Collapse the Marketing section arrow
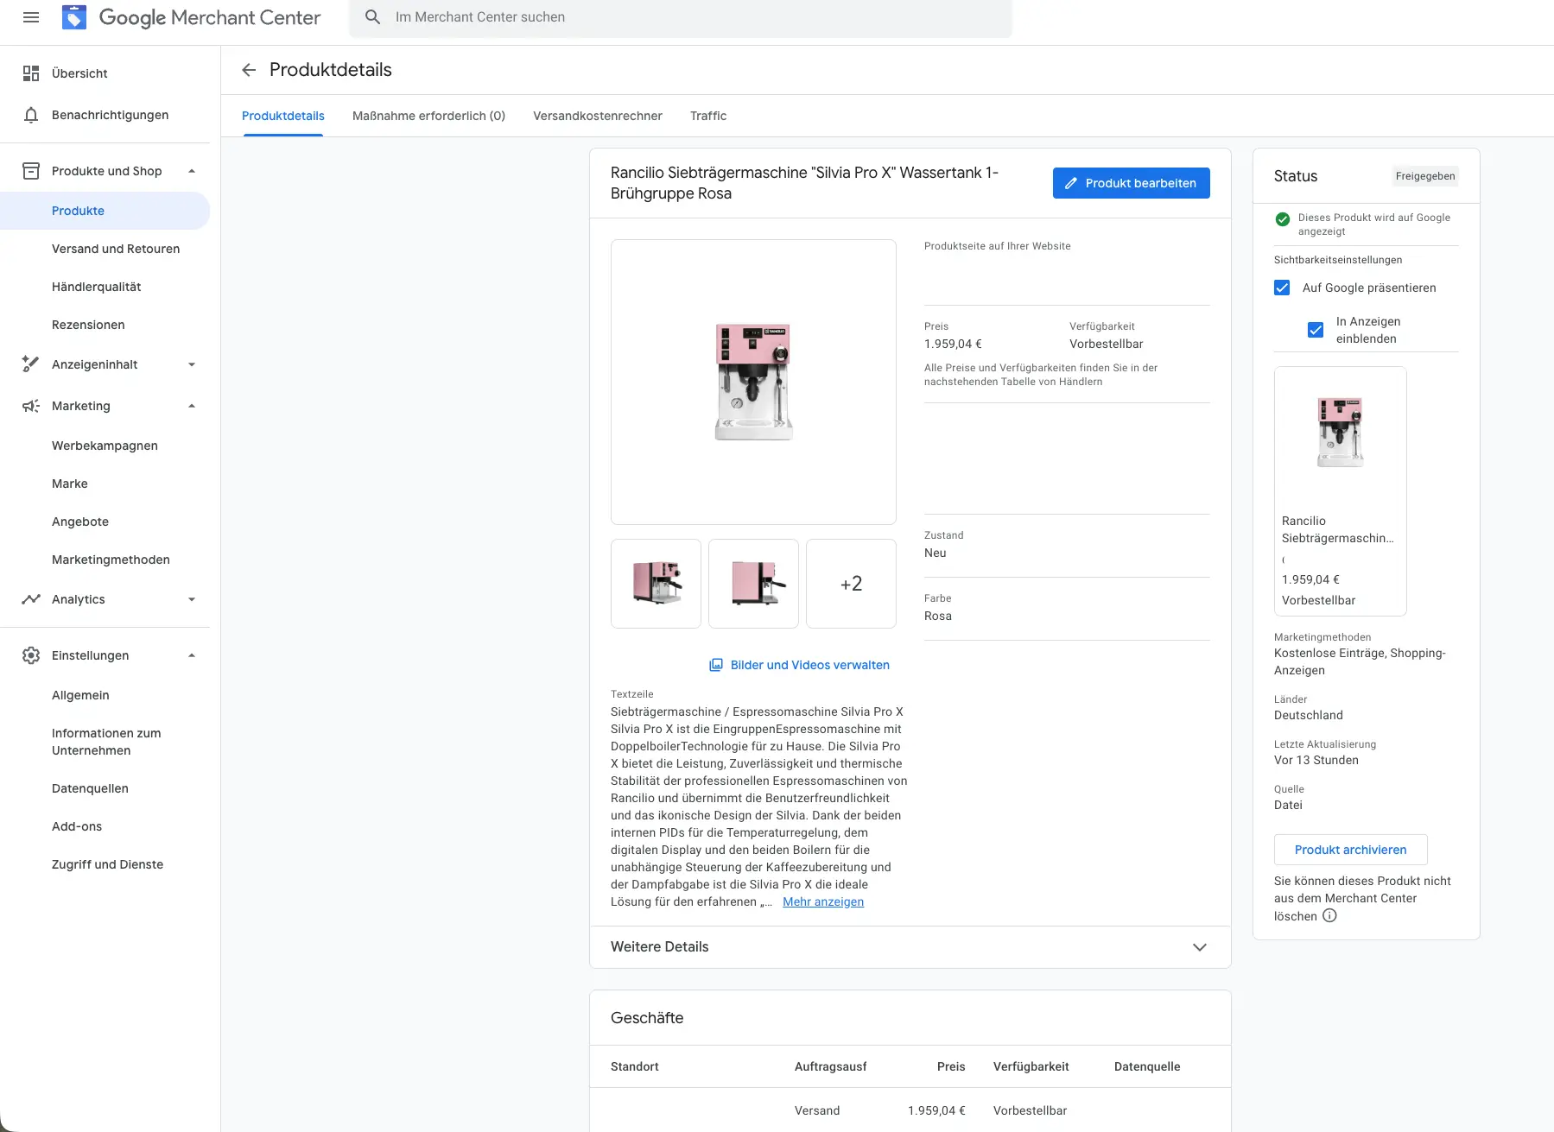Image resolution: width=1554 pixels, height=1132 pixels. (x=192, y=406)
